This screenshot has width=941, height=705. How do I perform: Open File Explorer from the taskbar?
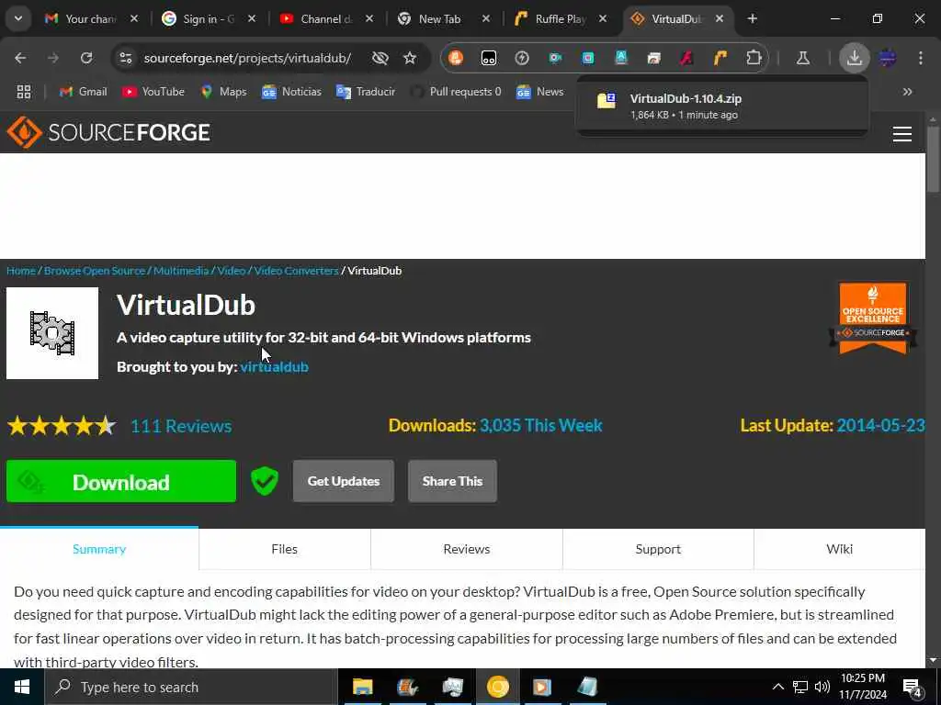point(362,687)
